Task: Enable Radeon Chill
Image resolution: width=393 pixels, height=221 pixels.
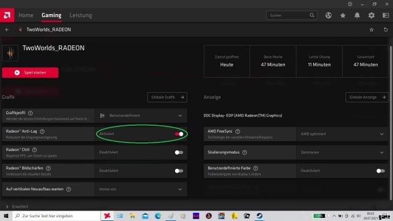Action: [x=179, y=152]
